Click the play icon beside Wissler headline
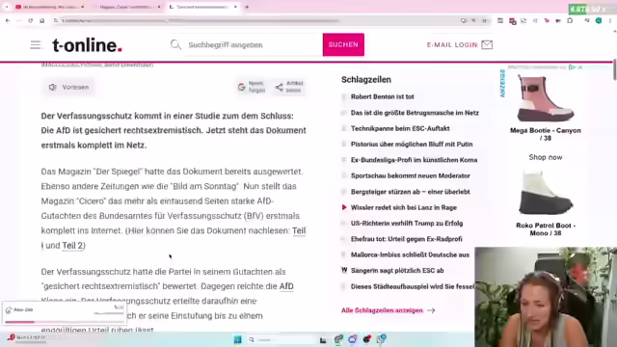 [x=344, y=207]
